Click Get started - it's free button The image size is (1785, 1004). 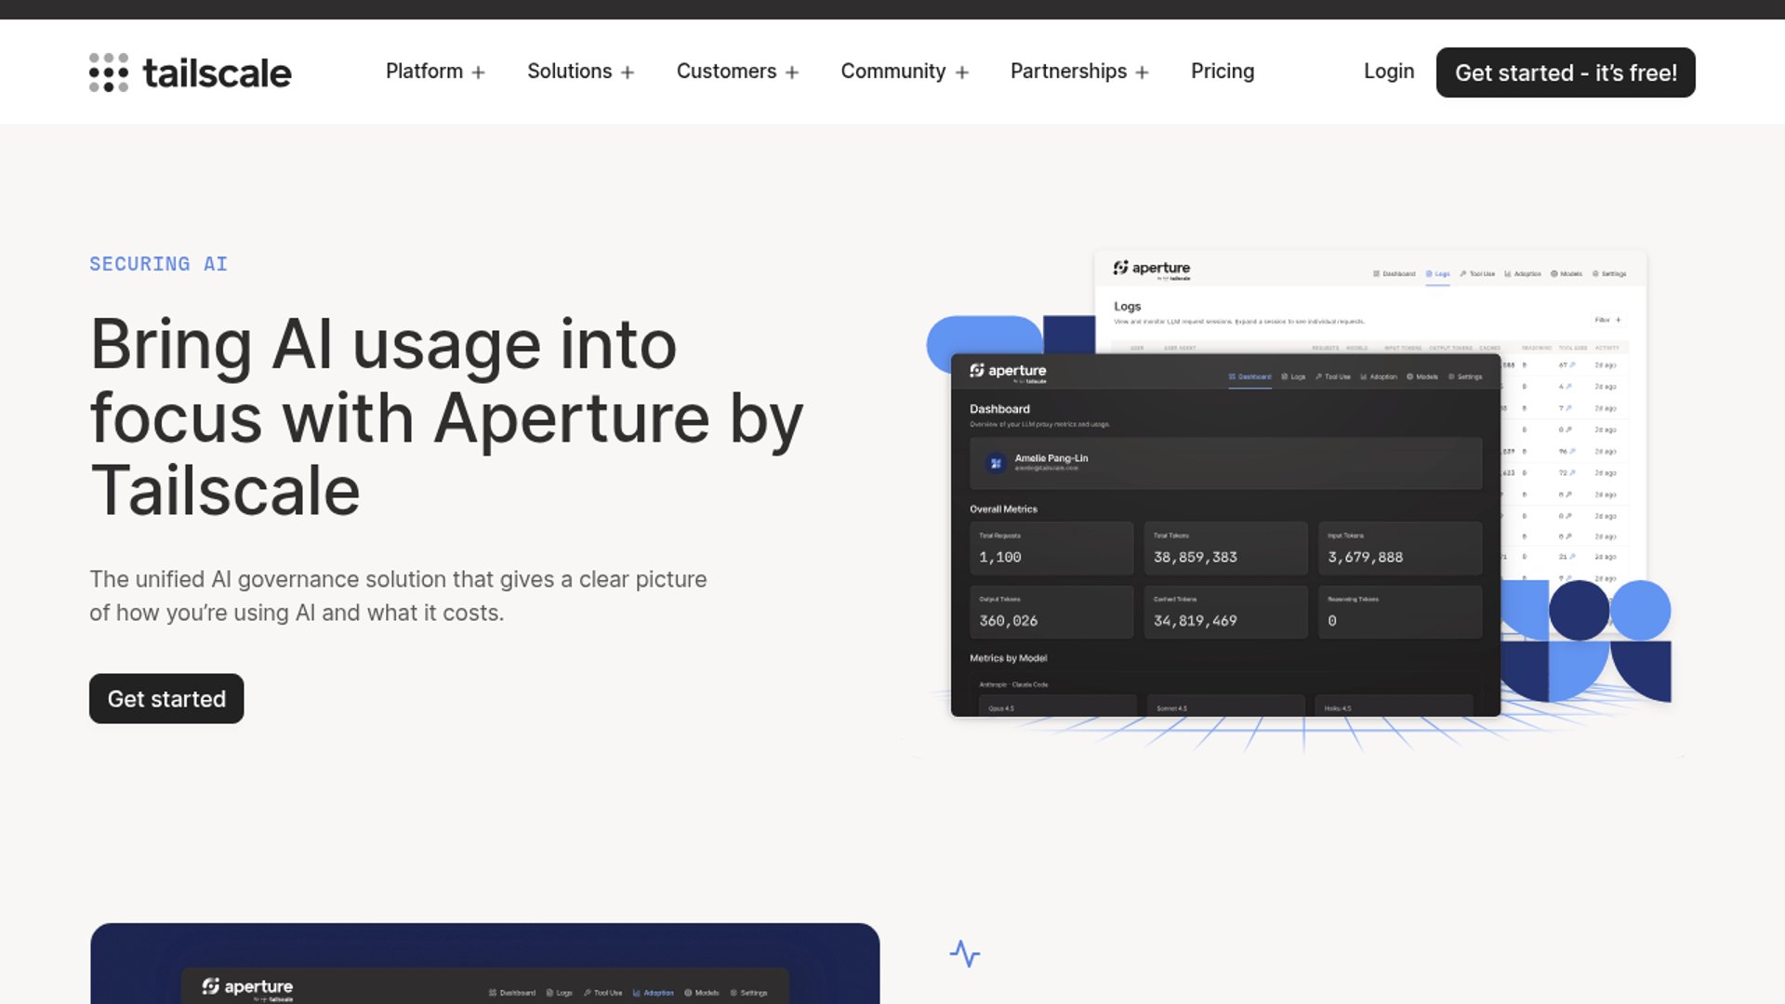(1566, 73)
